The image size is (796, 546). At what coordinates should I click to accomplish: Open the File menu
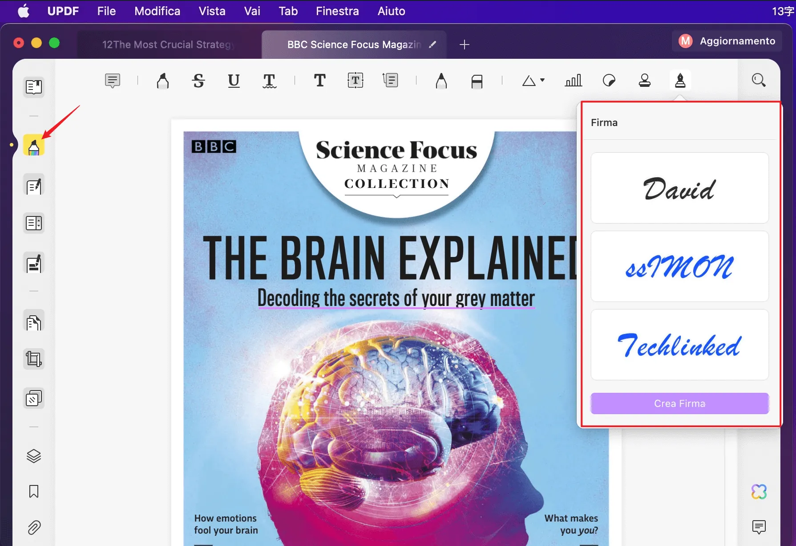(106, 11)
